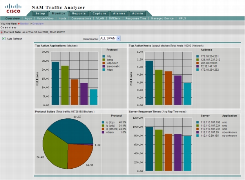
Task: Select the udp-5247 protocol label
Action: [x=113, y=63]
